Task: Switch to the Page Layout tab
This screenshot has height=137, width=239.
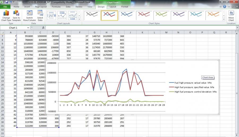Action: (41, 7)
